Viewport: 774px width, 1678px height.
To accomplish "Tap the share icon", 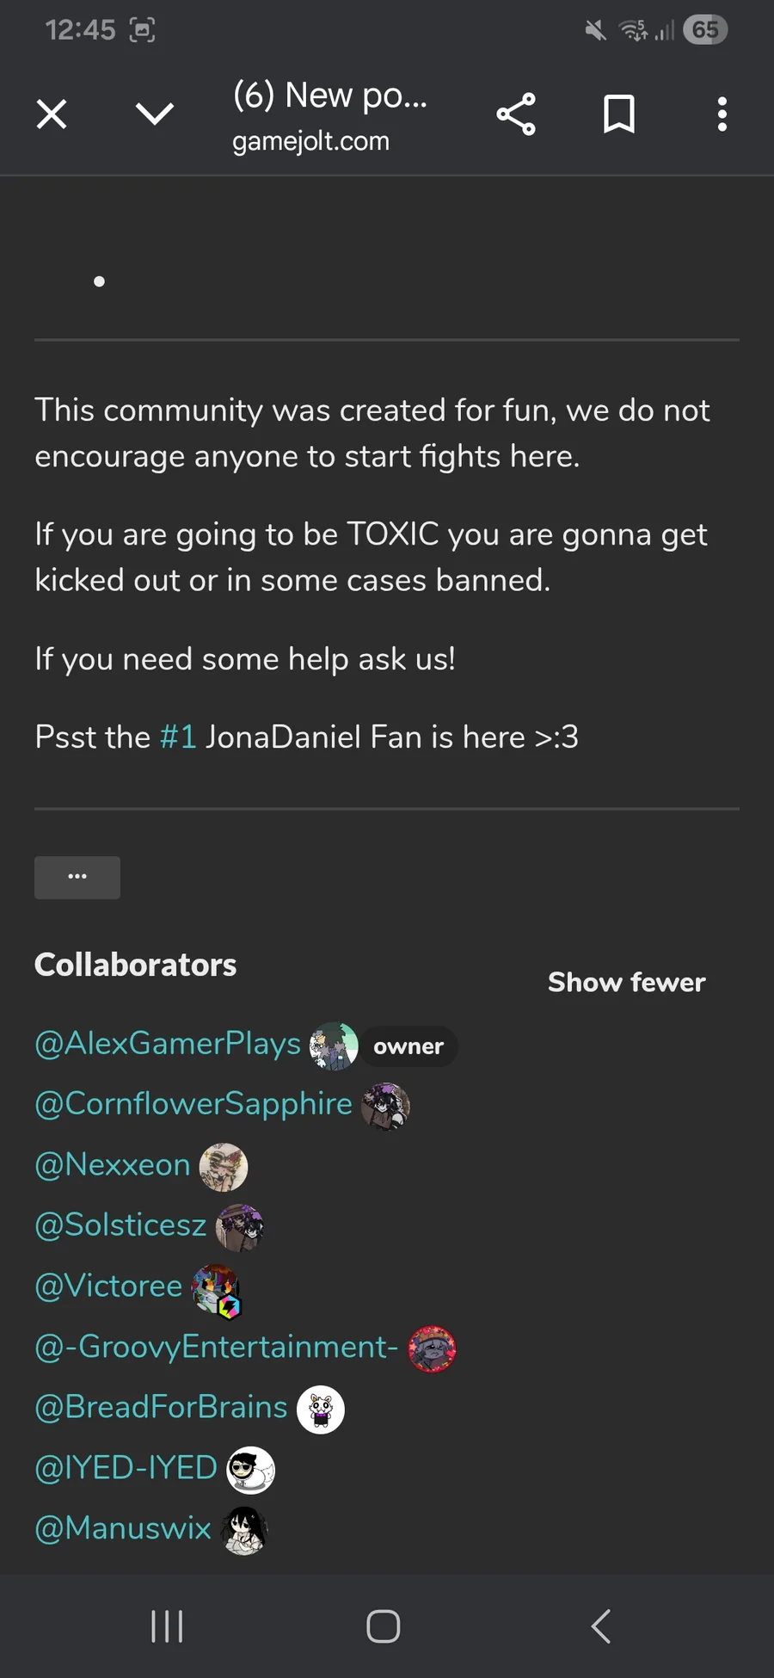I will (x=516, y=114).
